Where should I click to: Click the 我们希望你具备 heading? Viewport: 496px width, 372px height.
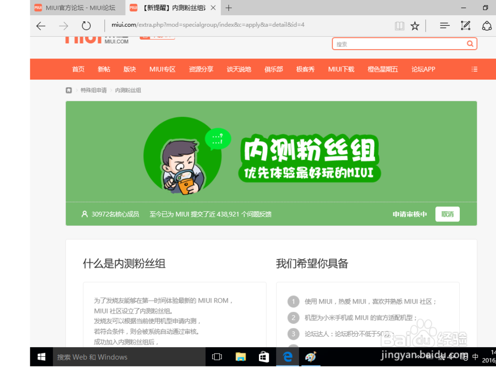tap(312, 263)
